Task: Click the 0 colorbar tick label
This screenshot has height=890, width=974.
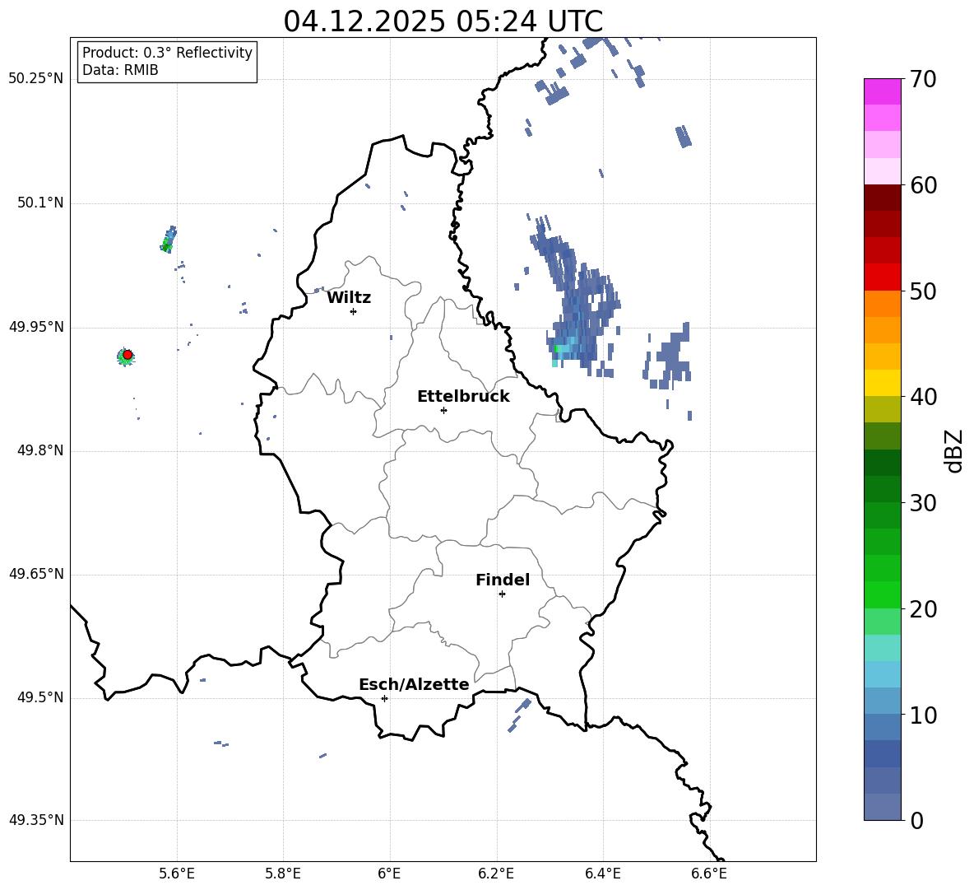Action: tap(916, 820)
